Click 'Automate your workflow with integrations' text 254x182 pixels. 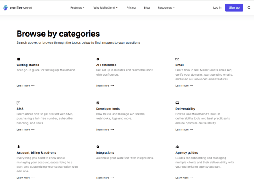click(125, 158)
